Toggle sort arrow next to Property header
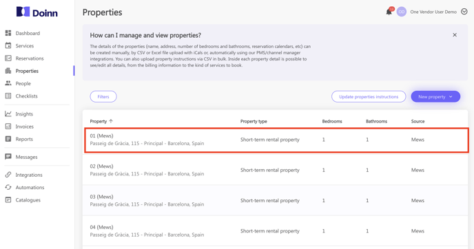The height and width of the screenshot is (249, 474). tap(111, 121)
